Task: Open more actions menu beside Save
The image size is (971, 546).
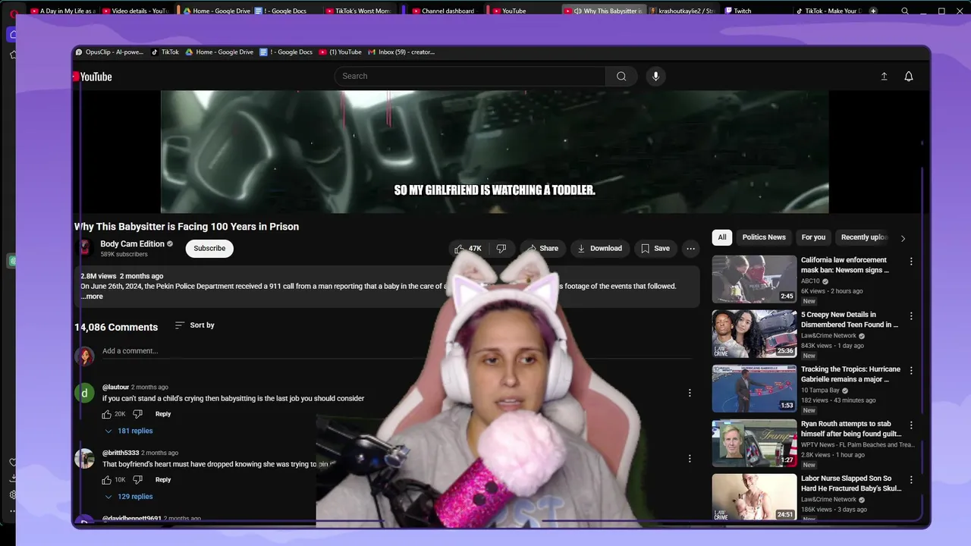Action: point(690,249)
